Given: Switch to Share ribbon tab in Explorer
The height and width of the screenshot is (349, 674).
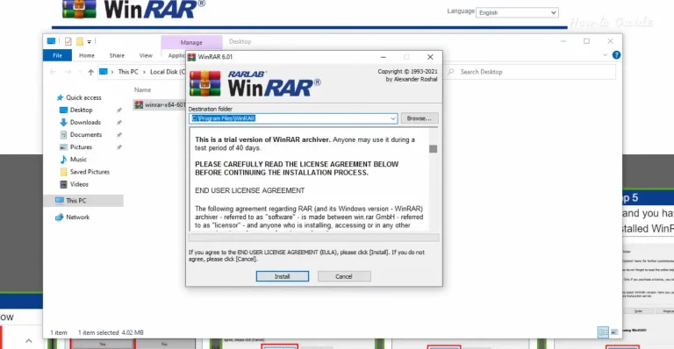Looking at the screenshot, I should click(x=117, y=55).
